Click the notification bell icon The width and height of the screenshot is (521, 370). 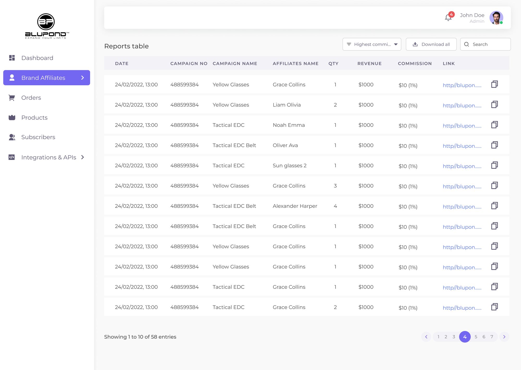448,18
